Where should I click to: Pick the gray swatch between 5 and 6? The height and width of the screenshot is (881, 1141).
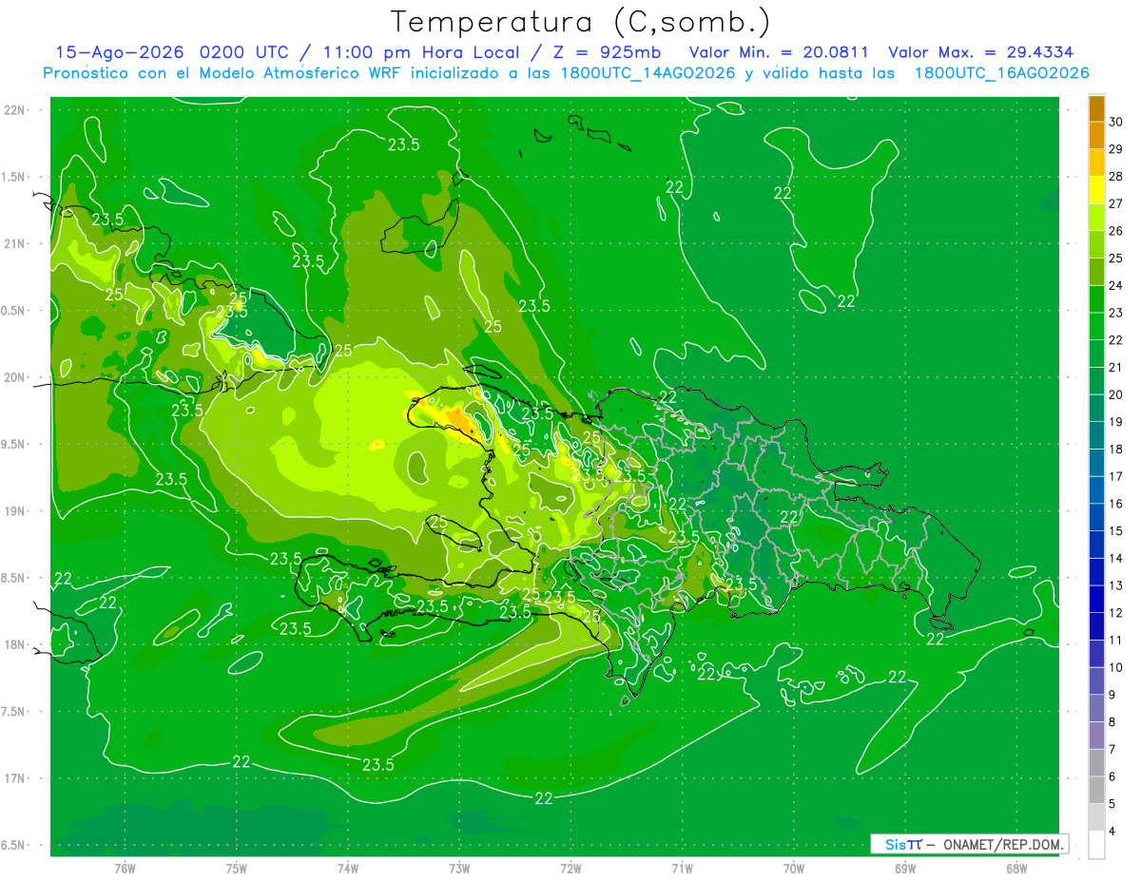coord(1096,790)
